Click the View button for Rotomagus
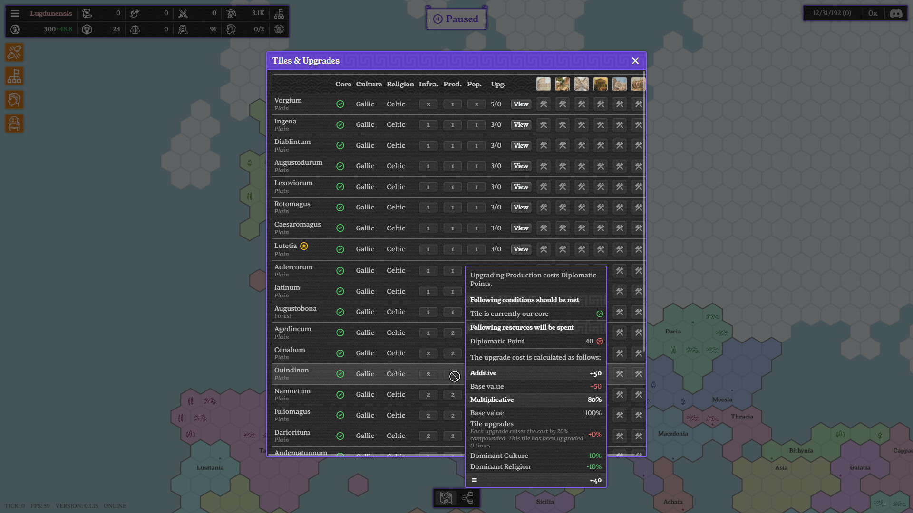The height and width of the screenshot is (513, 913). click(x=521, y=208)
